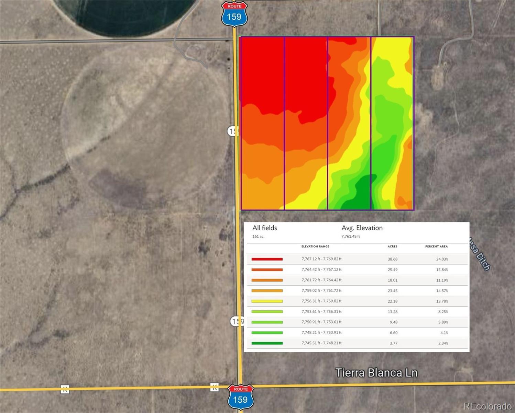The height and width of the screenshot is (413, 515).
Task: Click the Acres column header
Action: 392,246
